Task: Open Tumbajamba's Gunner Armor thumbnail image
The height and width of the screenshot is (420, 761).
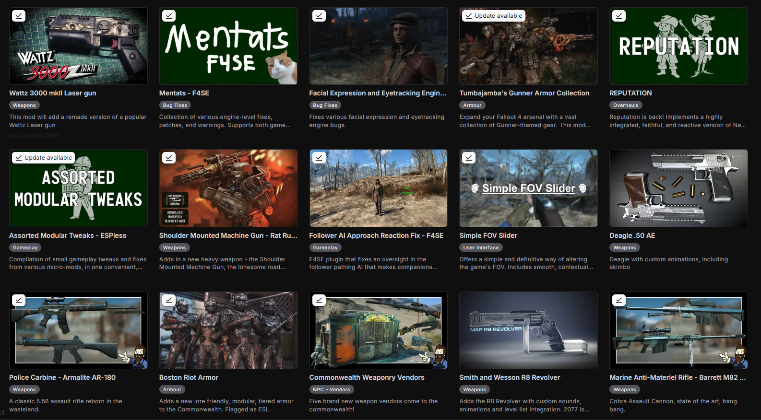Action: (529, 46)
